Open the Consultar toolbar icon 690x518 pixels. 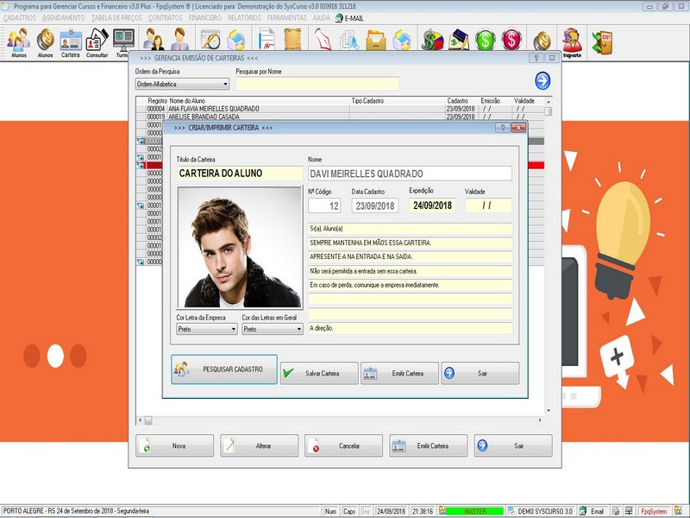point(97,42)
